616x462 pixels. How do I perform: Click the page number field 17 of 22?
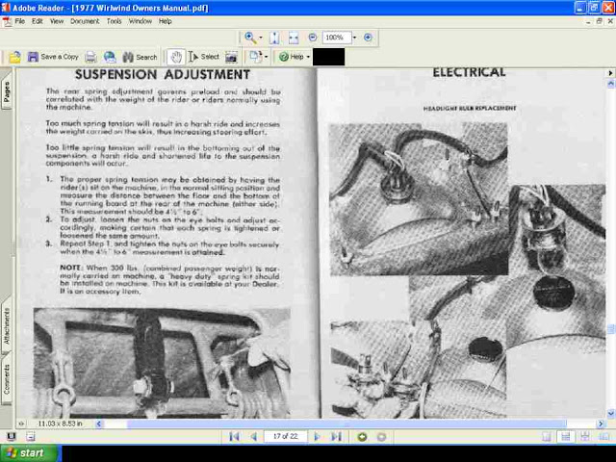286,436
